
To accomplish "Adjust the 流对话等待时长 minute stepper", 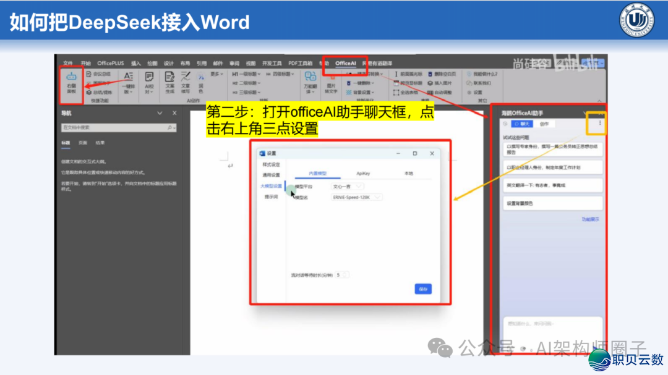I will click(343, 274).
